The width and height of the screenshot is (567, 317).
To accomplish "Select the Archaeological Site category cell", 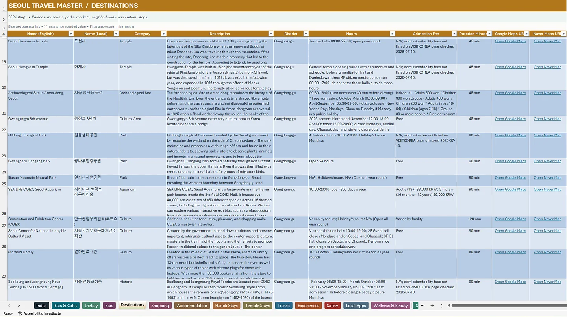I will 143,103.
